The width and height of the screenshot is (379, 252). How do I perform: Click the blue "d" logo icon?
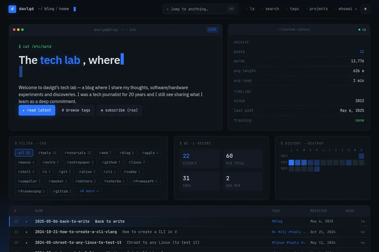pyautogui.click(x=12, y=9)
